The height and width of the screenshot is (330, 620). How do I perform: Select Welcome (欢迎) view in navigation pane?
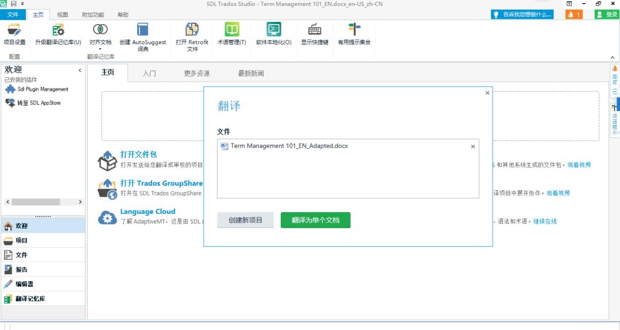(x=42, y=226)
